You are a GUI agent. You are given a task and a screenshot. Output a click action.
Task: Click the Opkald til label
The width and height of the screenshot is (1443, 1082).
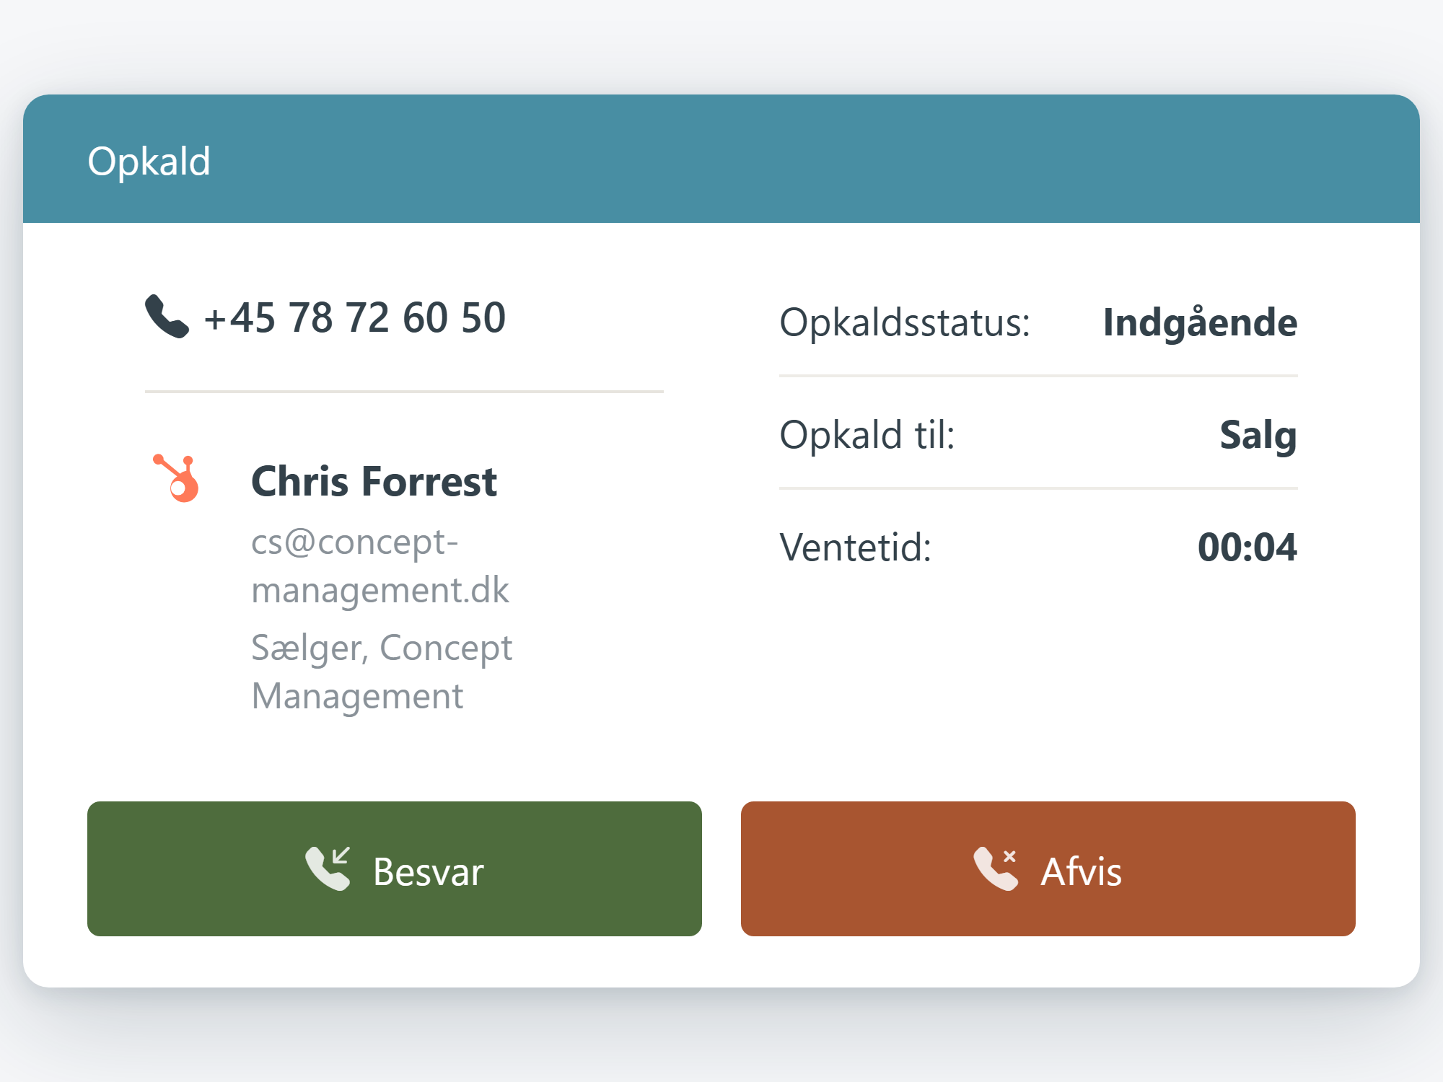click(x=867, y=434)
